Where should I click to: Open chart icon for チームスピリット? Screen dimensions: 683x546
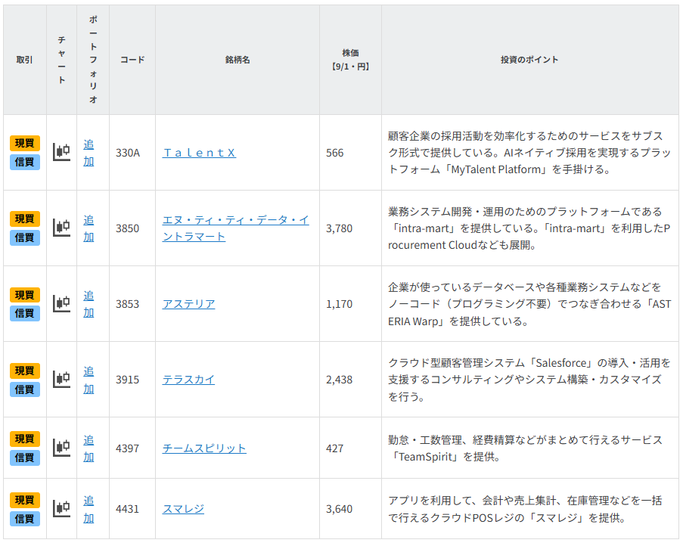pos(61,448)
